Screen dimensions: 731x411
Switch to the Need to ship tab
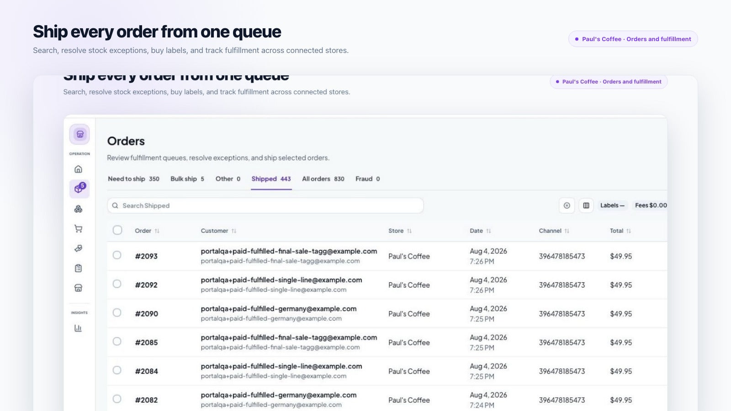tap(133, 179)
